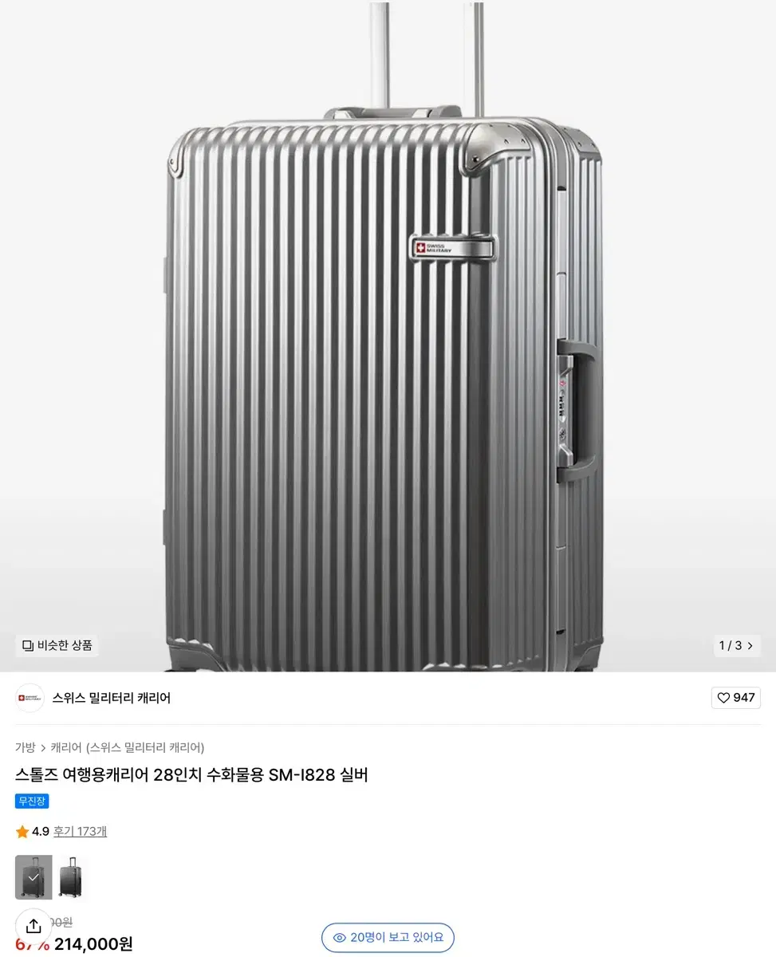776x957 pixels.
Task: Tap the heart icon to like product
Action: tap(723, 698)
